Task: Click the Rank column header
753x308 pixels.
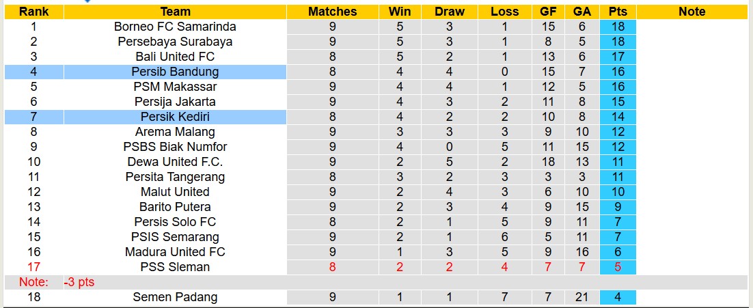Action: click(33, 12)
